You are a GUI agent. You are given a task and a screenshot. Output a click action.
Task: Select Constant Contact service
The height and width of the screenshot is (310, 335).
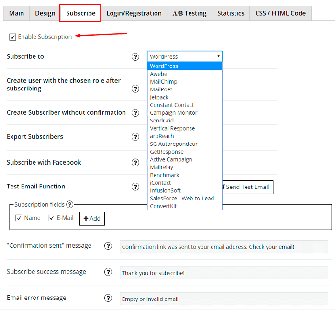click(x=185, y=105)
